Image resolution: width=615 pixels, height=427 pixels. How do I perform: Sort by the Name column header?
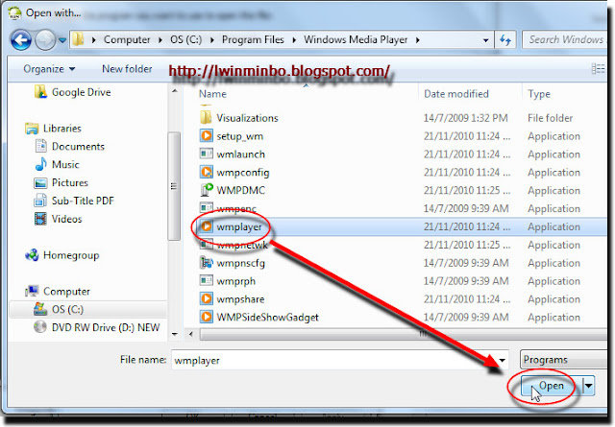(x=212, y=94)
